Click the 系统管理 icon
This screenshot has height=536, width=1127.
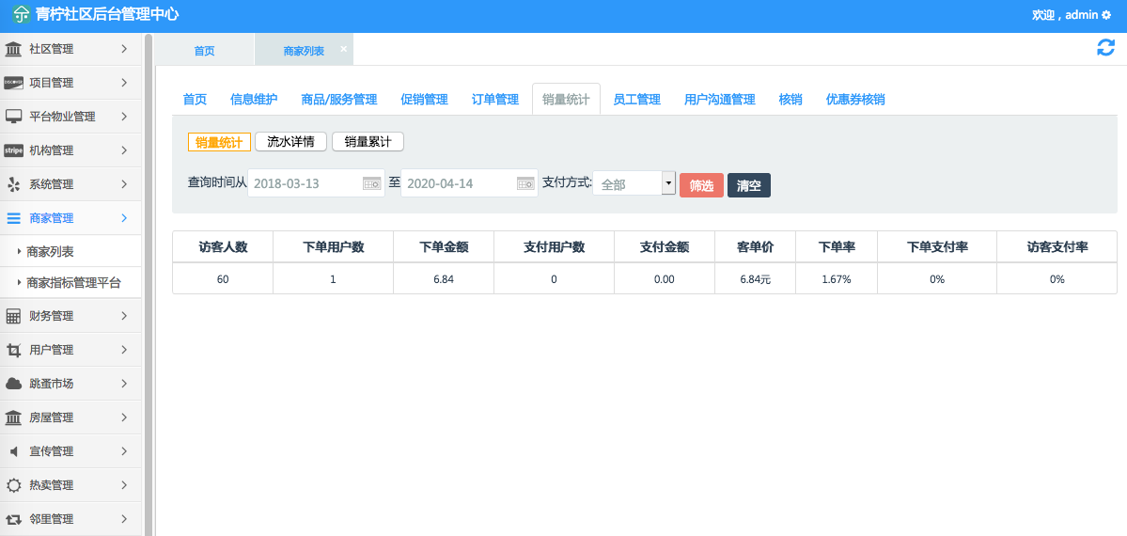pos(13,184)
